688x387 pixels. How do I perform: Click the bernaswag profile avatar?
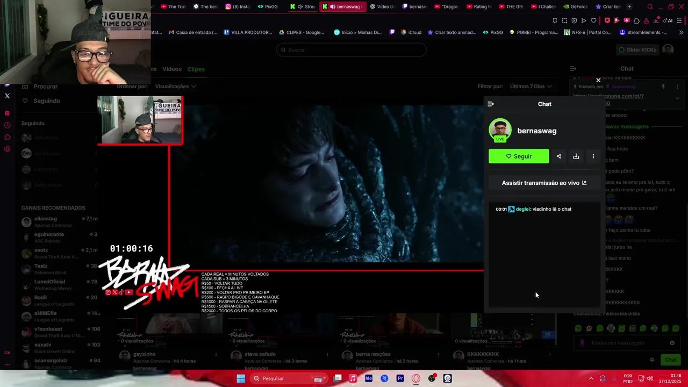click(x=500, y=130)
